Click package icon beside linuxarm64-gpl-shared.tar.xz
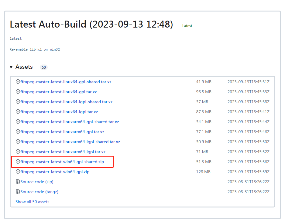 point(18,122)
